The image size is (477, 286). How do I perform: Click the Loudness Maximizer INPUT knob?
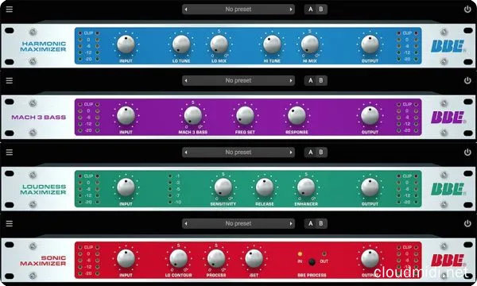click(126, 187)
